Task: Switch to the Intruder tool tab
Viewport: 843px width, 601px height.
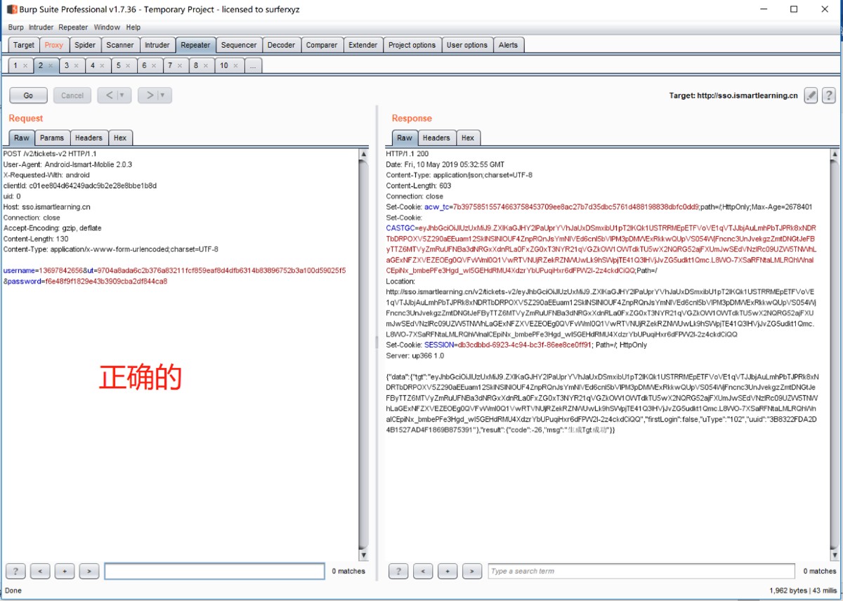Action: [x=157, y=45]
